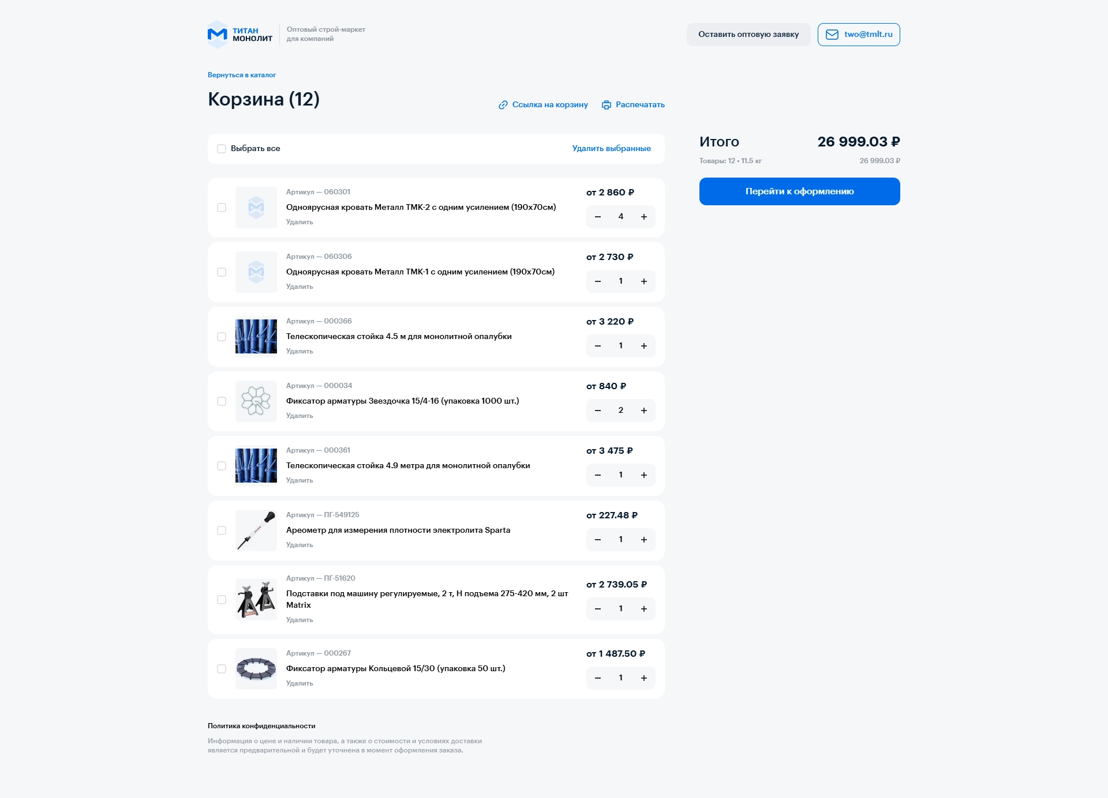Click quantity value 4 of ТМК-2 bed
Image resolution: width=1108 pixels, height=798 pixels.
[621, 217]
